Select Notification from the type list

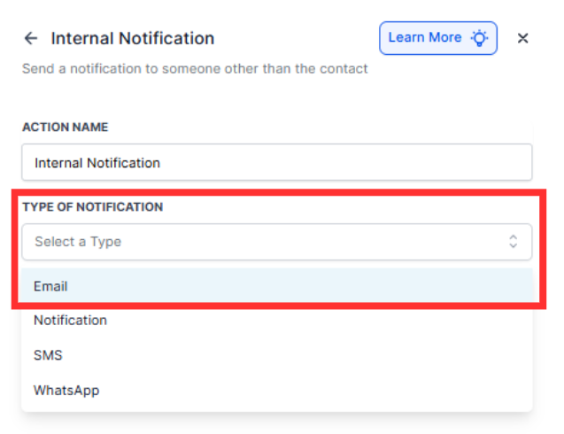(x=71, y=321)
